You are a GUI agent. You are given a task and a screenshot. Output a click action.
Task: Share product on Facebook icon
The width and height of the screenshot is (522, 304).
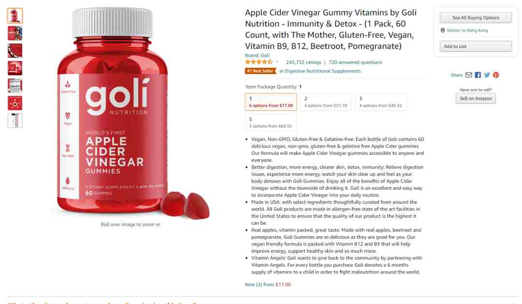point(478,75)
